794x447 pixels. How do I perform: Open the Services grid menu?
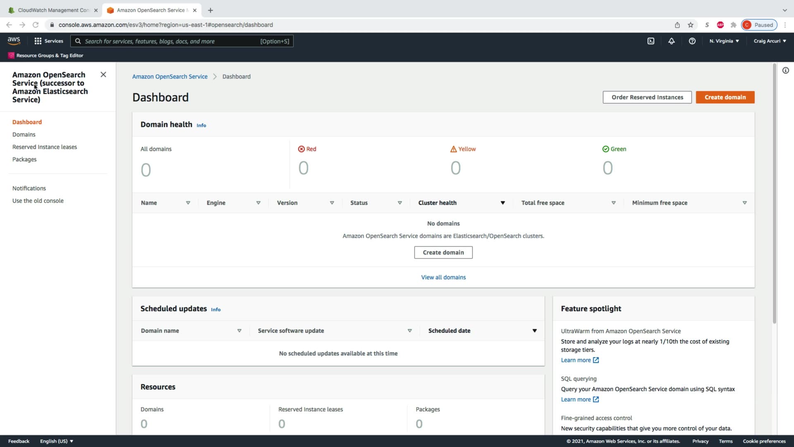[48, 41]
